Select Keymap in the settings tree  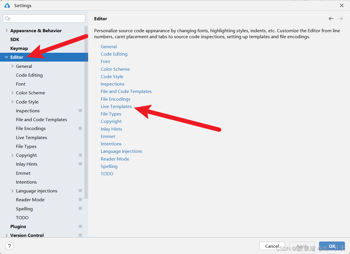click(x=19, y=48)
